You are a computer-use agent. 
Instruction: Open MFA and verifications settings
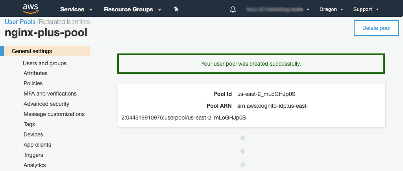click(50, 94)
